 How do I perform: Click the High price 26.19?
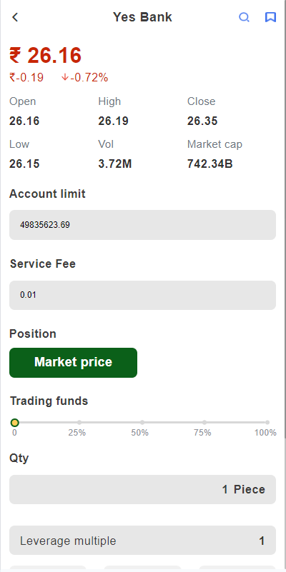coord(113,121)
